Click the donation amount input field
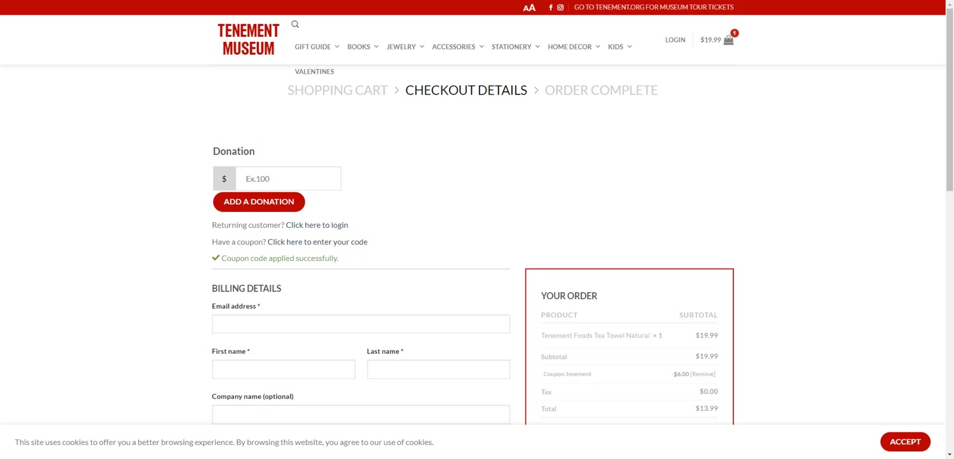 [288, 178]
